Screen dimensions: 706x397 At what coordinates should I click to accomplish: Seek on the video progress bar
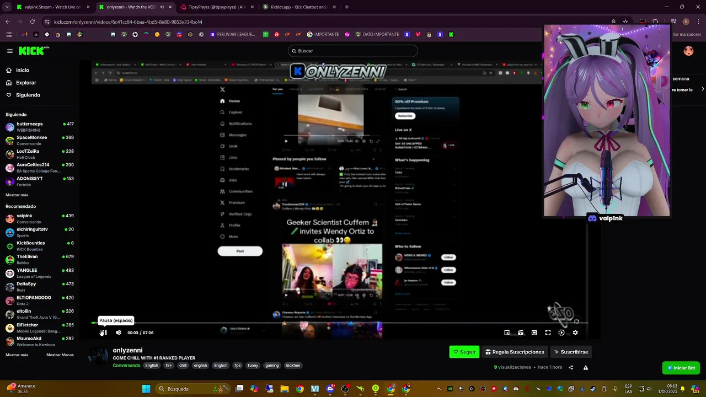click(x=340, y=323)
